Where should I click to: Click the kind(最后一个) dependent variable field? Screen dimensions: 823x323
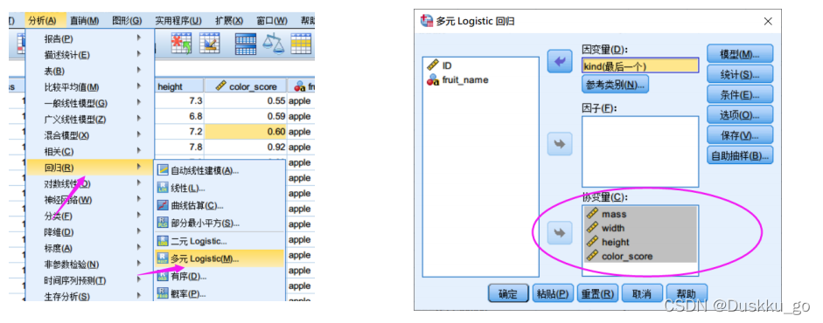pos(640,65)
